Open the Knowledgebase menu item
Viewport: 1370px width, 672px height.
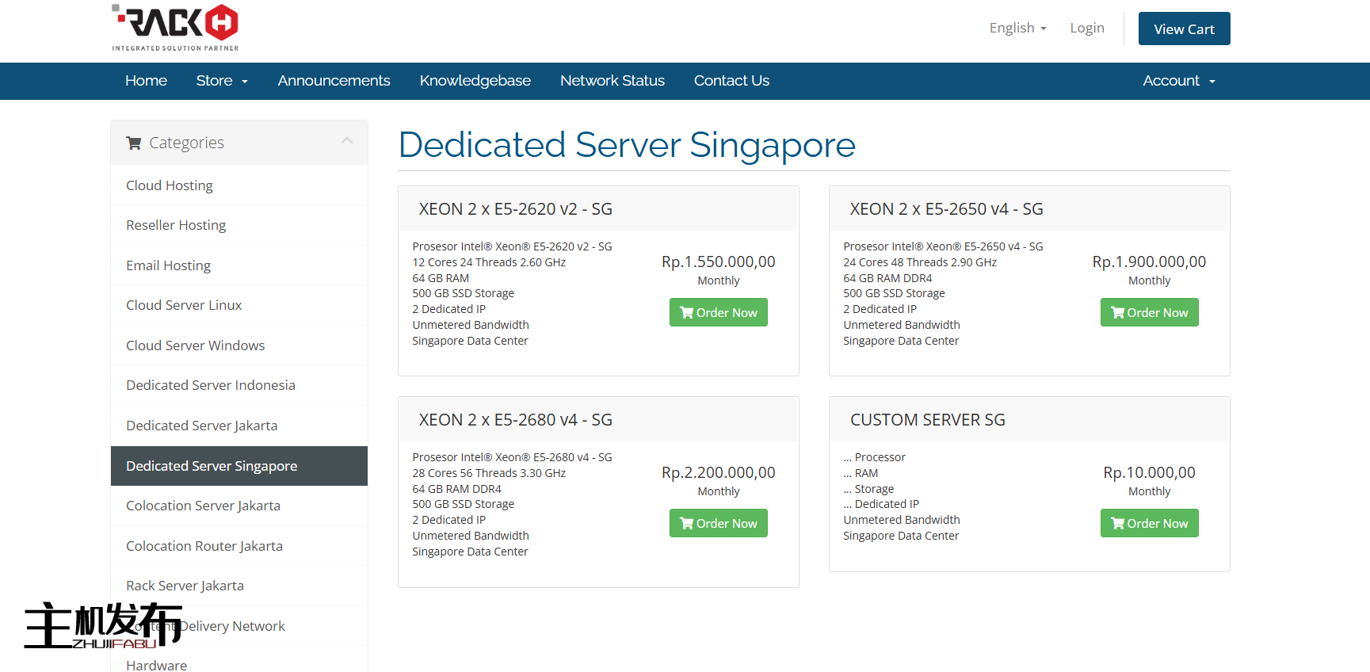[475, 81]
